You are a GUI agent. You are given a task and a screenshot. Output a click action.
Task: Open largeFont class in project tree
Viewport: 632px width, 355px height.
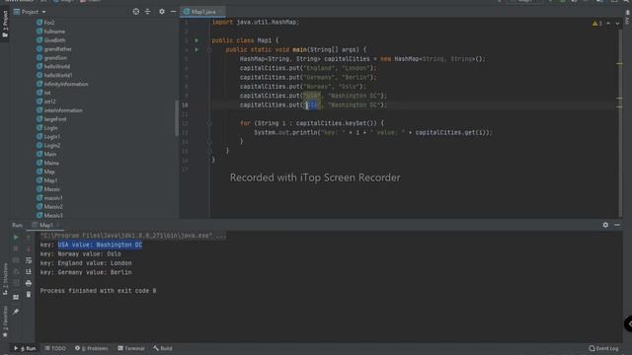(51, 119)
